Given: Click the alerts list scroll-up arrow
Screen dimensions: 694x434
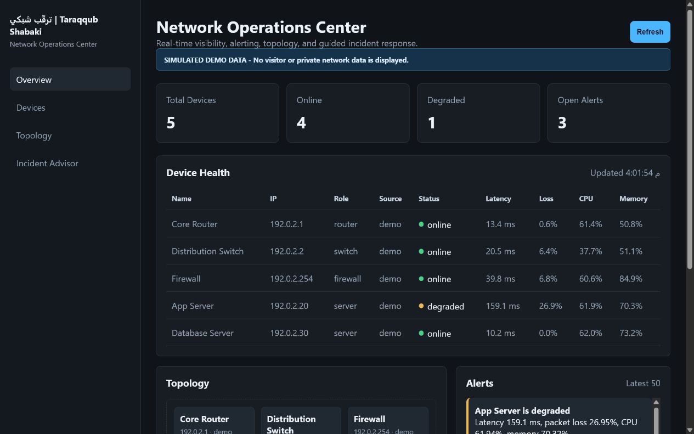Looking at the screenshot, I should (656, 402).
